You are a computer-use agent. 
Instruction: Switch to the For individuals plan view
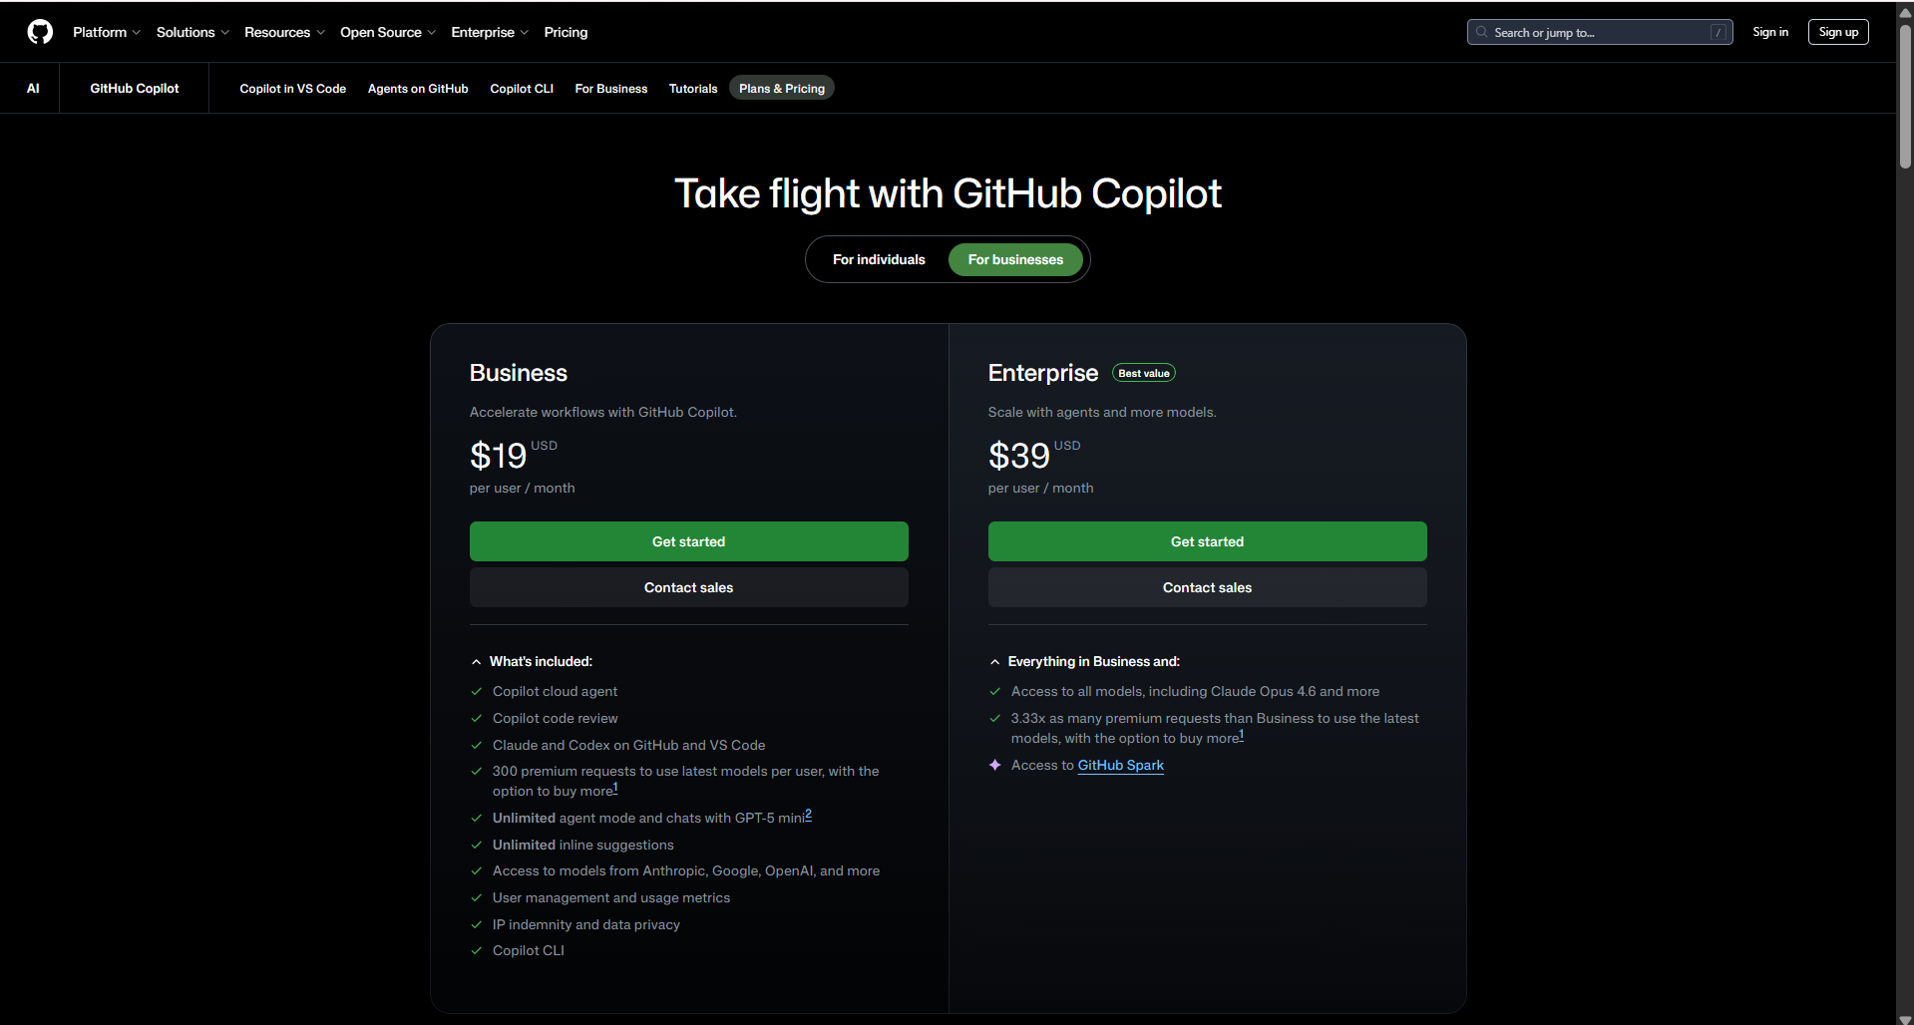click(879, 259)
